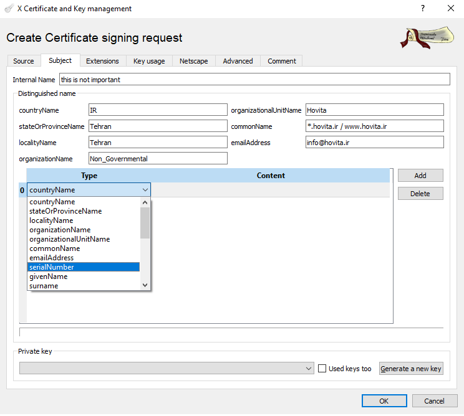The height and width of the screenshot is (416, 464).
Task: Confirm with the OK button
Action: click(x=384, y=401)
